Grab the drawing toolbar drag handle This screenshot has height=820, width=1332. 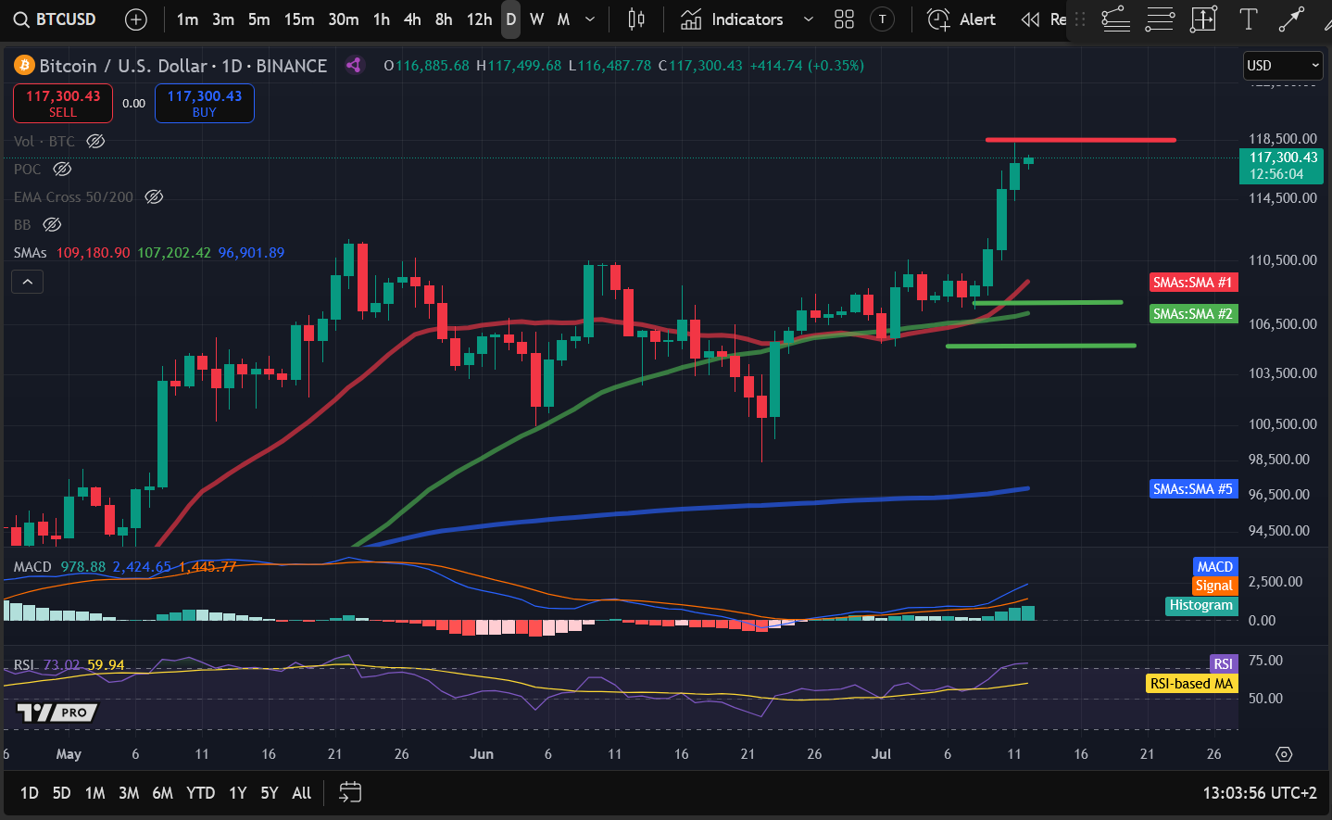[1080, 19]
